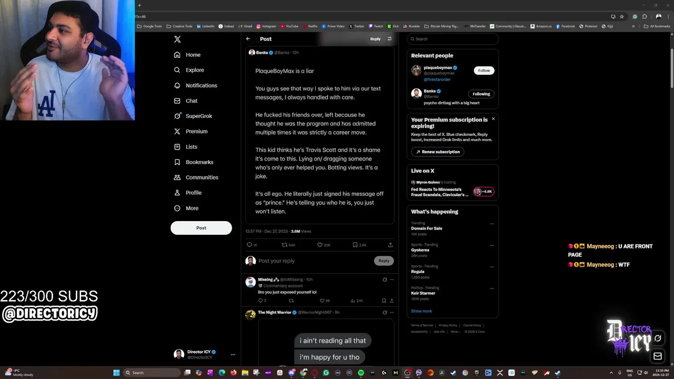Go back using the Post arrow
The width and height of the screenshot is (674, 379).
[248, 39]
